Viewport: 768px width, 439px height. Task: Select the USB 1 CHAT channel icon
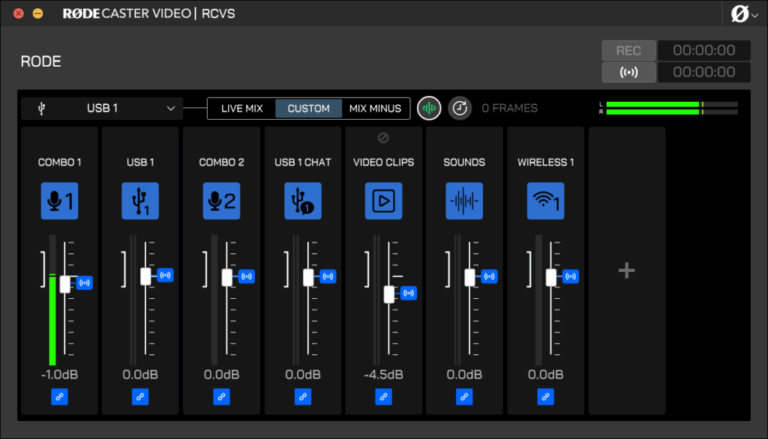coord(302,201)
